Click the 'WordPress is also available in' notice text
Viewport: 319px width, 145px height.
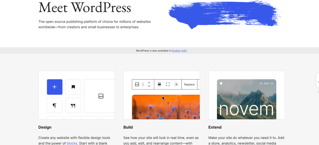(153, 51)
